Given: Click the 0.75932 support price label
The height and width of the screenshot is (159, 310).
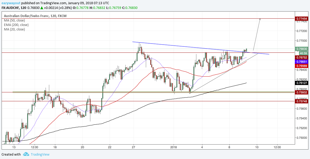Looking at the screenshot, I should [x=302, y=92].
